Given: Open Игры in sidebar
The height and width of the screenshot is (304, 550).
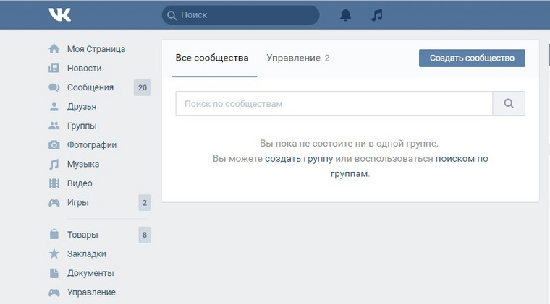Looking at the screenshot, I should [78, 203].
